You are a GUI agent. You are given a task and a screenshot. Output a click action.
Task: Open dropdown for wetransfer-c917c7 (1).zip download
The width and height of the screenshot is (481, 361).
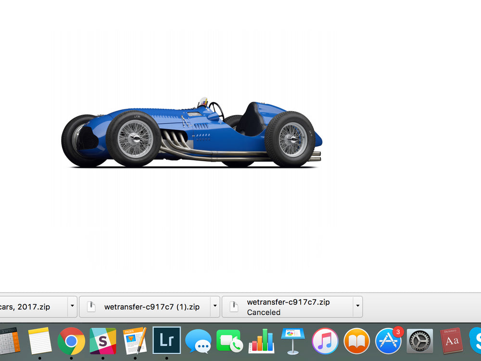click(215, 306)
